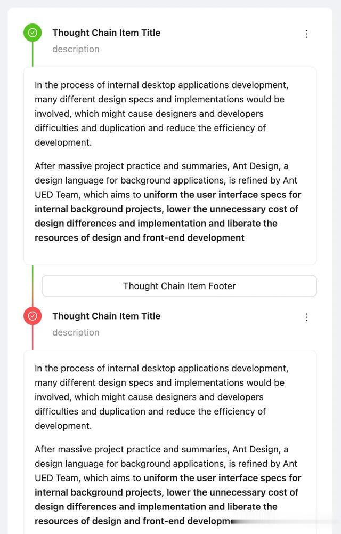Click the word 'development.' ending the first card's opening paragraph

pyautogui.click(x=63, y=142)
